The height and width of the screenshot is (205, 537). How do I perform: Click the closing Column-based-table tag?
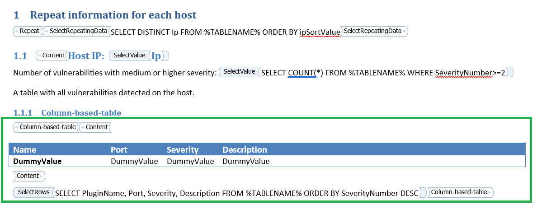461,192
